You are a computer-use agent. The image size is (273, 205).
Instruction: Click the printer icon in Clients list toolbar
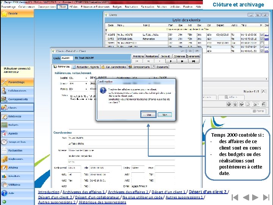coord(255,104)
